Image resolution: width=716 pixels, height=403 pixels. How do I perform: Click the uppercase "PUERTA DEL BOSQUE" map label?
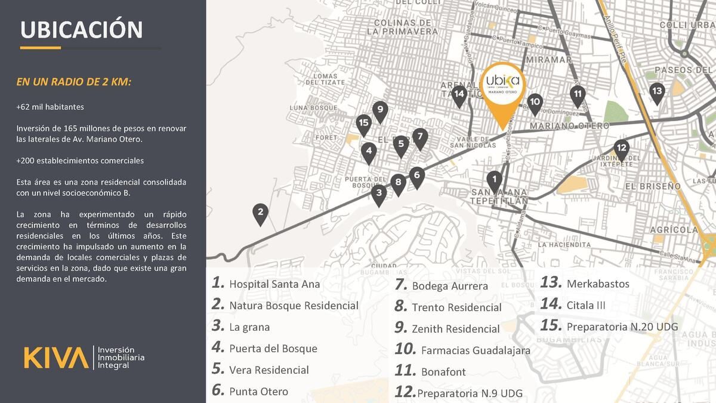[x=366, y=182]
